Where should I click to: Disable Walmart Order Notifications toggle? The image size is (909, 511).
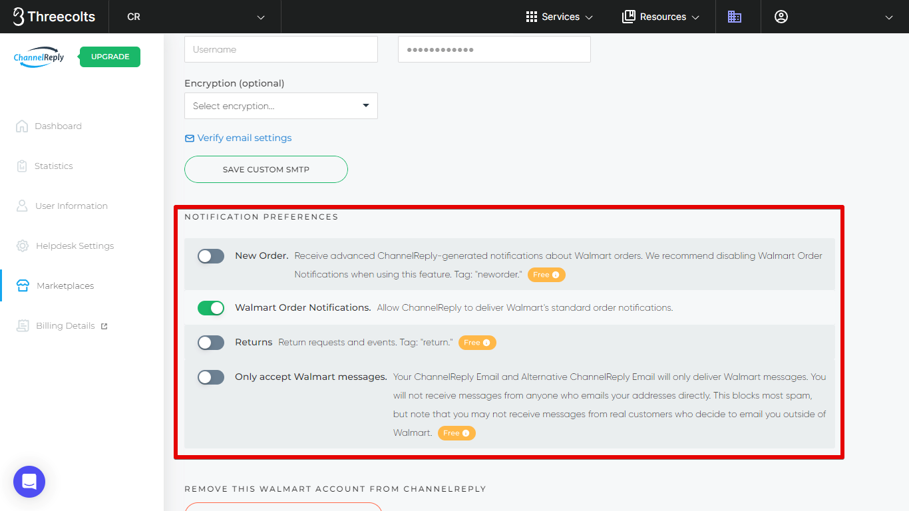[211, 308]
